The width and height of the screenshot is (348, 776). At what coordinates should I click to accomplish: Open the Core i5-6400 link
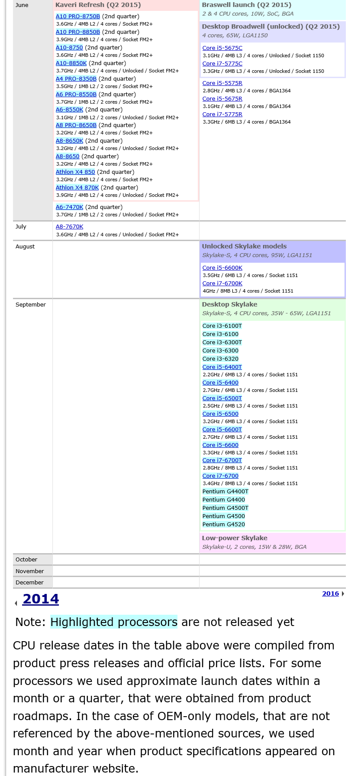(221, 383)
